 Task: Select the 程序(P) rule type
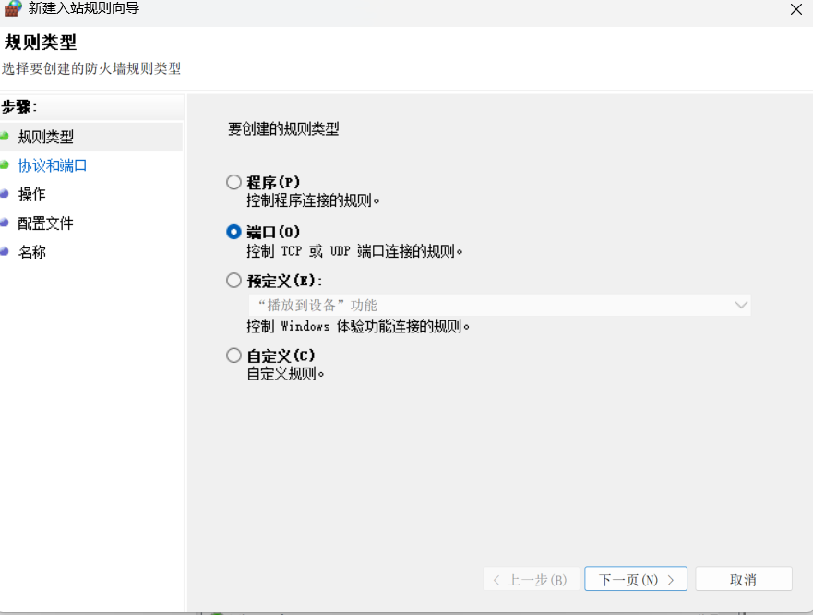tap(233, 182)
